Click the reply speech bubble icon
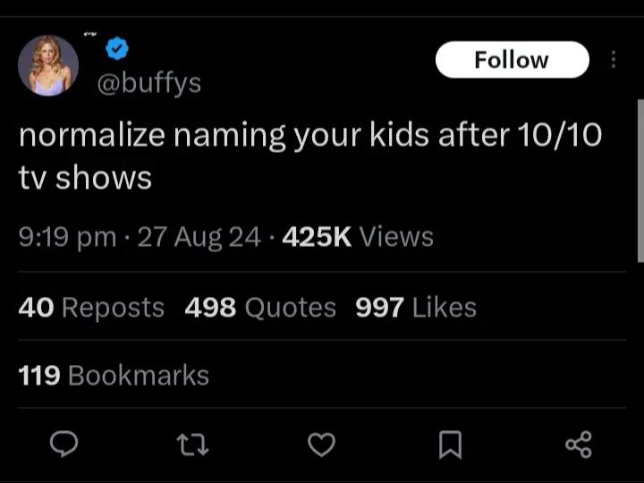The height and width of the screenshot is (483, 644). pyautogui.click(x=64, y=444)
